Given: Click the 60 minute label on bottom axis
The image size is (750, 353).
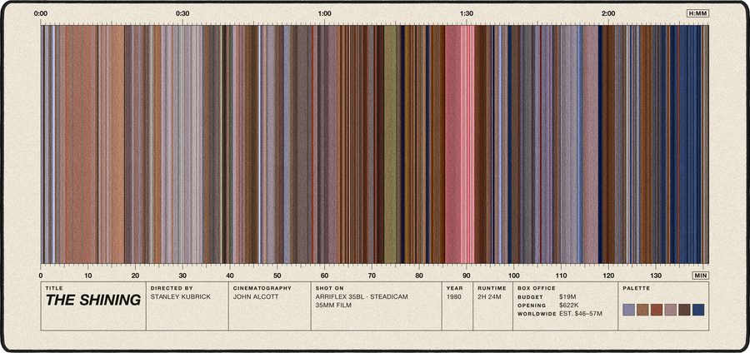Looking at the screenshot, I should point(324,276).
